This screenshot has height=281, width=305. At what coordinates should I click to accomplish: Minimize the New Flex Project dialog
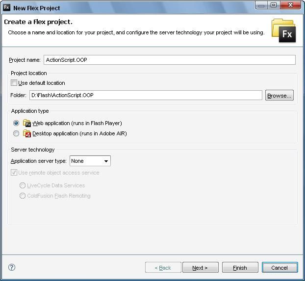coord(261,5)
